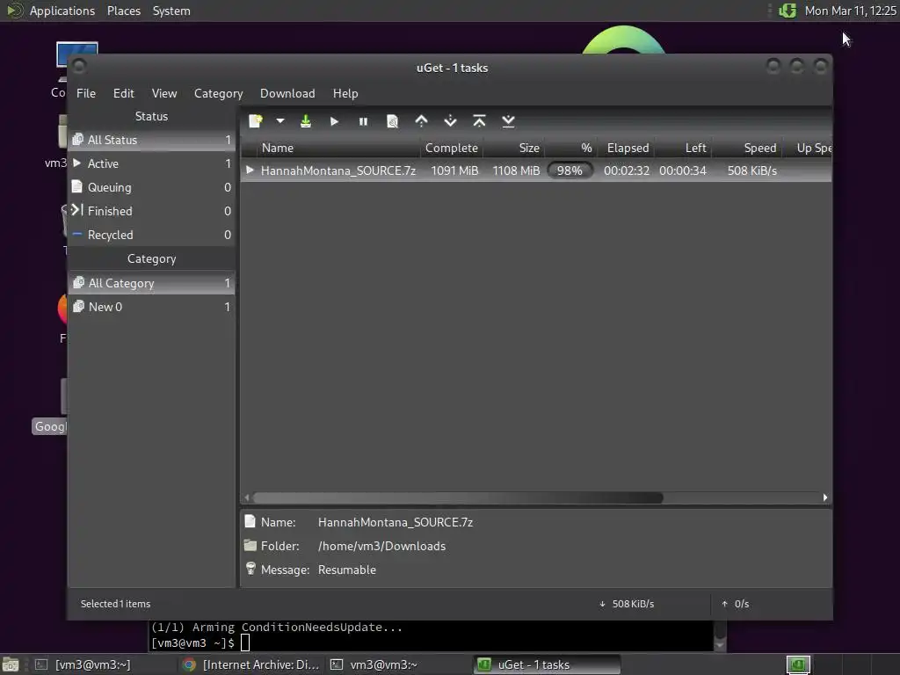Screen dimensions: 900x675
Task: Switch to the vm3@vm3:~ terminal taskbar entry
Action: click(x=374, y=664)
